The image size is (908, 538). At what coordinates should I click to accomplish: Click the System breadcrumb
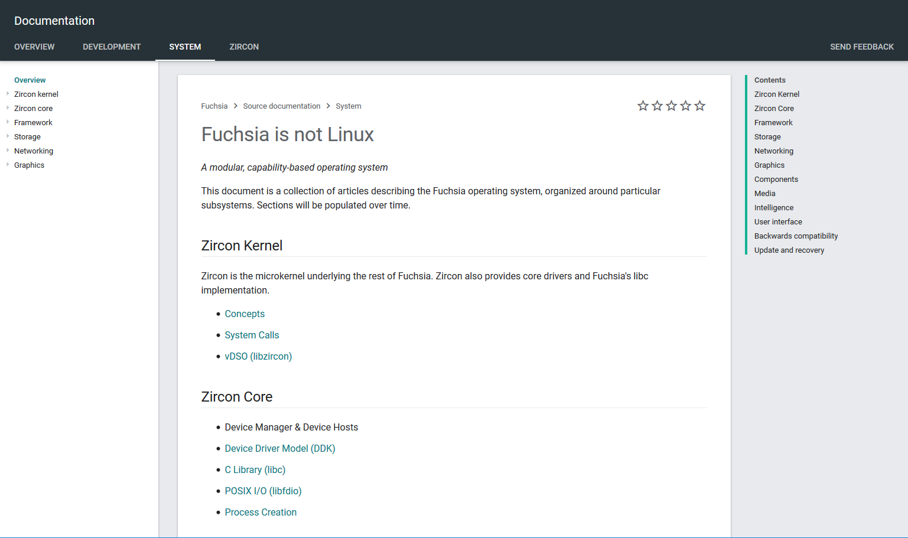[349, 106]
